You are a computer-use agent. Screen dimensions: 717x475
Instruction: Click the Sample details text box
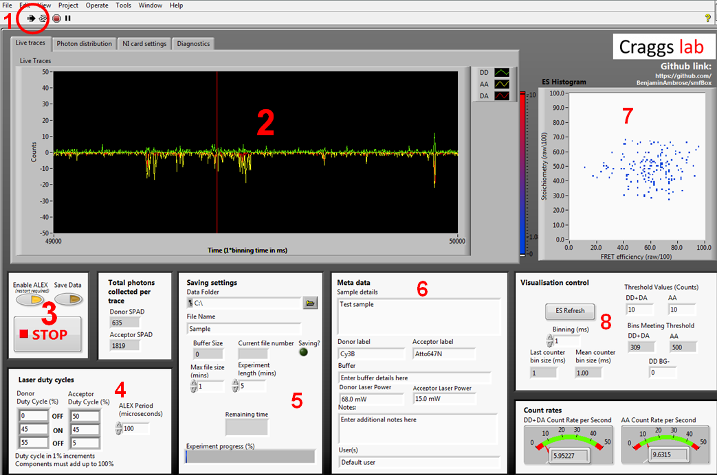point(419,316)
